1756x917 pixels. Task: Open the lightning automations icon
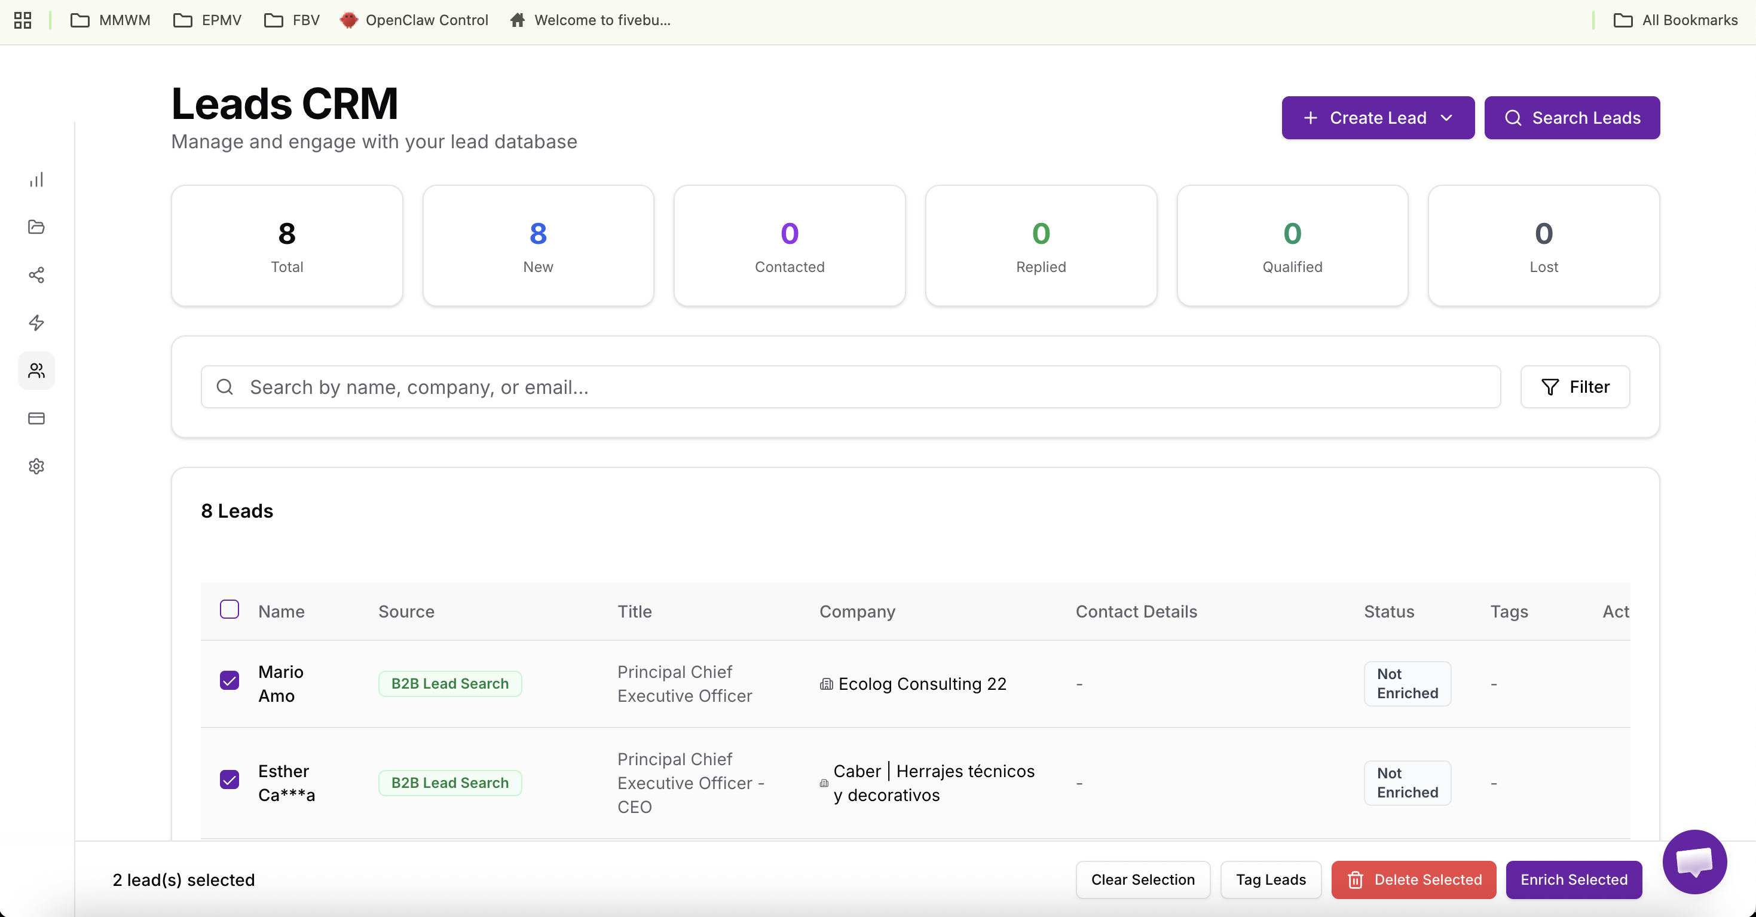pyautogui.click(x=36, y=323)
